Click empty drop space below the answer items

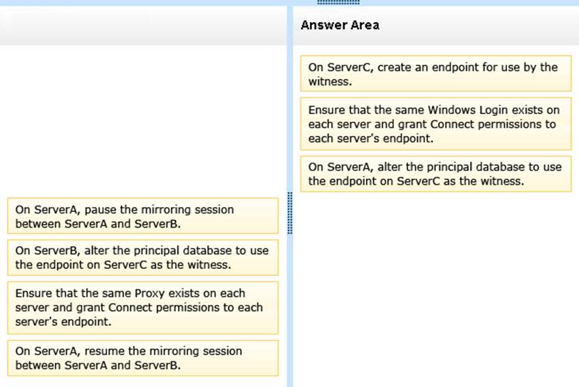pyautogui.click(x=435, y=285)
